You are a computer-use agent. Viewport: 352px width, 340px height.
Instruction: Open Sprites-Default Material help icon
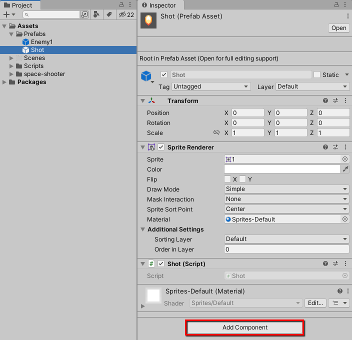click(x=340, y=291)
